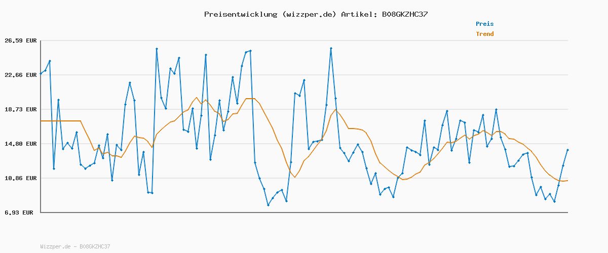The image size is (608, 253).
Task: Click the Wizzper.de watermark in bottom corner
Action: click(55, 246)
